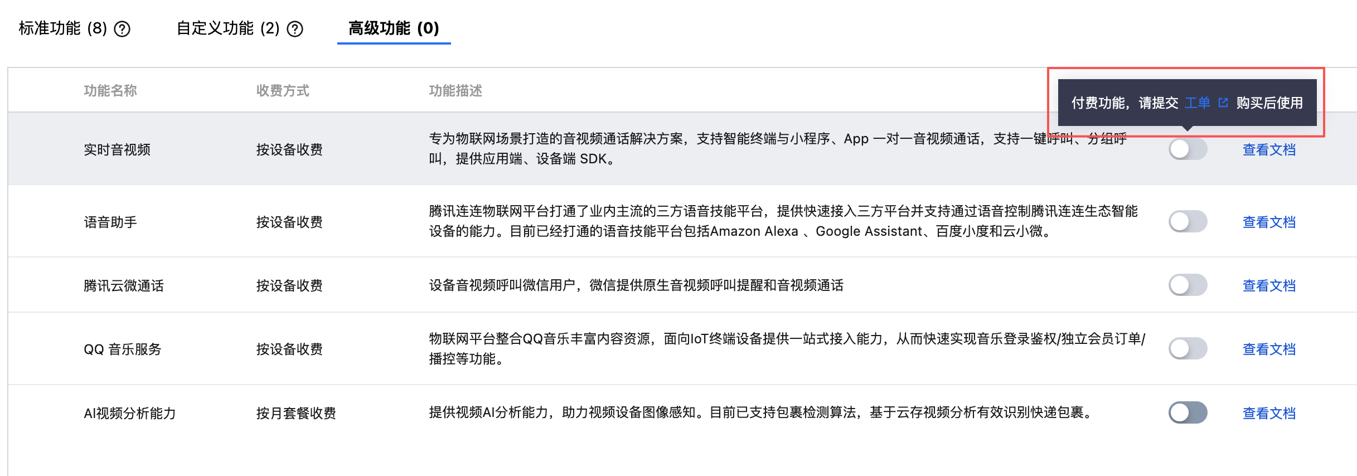Click help icon beside 标准功能 tab
The height and width of the screenshot is (476, 1357).
(x=122, y=29)
